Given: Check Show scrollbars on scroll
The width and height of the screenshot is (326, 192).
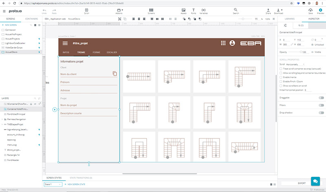Looking at the screenshot, I should click(281, 85).
